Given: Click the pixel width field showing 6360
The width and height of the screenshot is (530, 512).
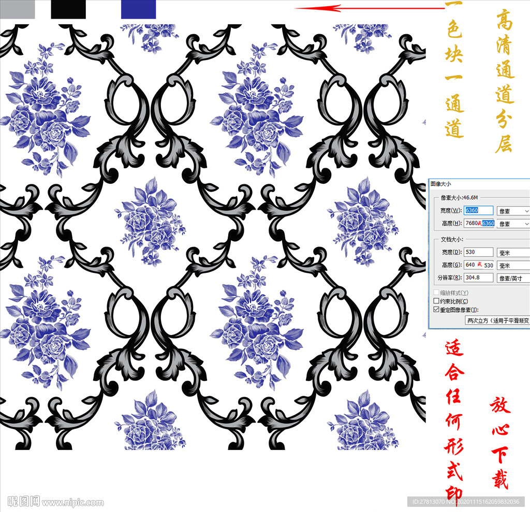Looking at the screenshot, I should tap(478, 210).
